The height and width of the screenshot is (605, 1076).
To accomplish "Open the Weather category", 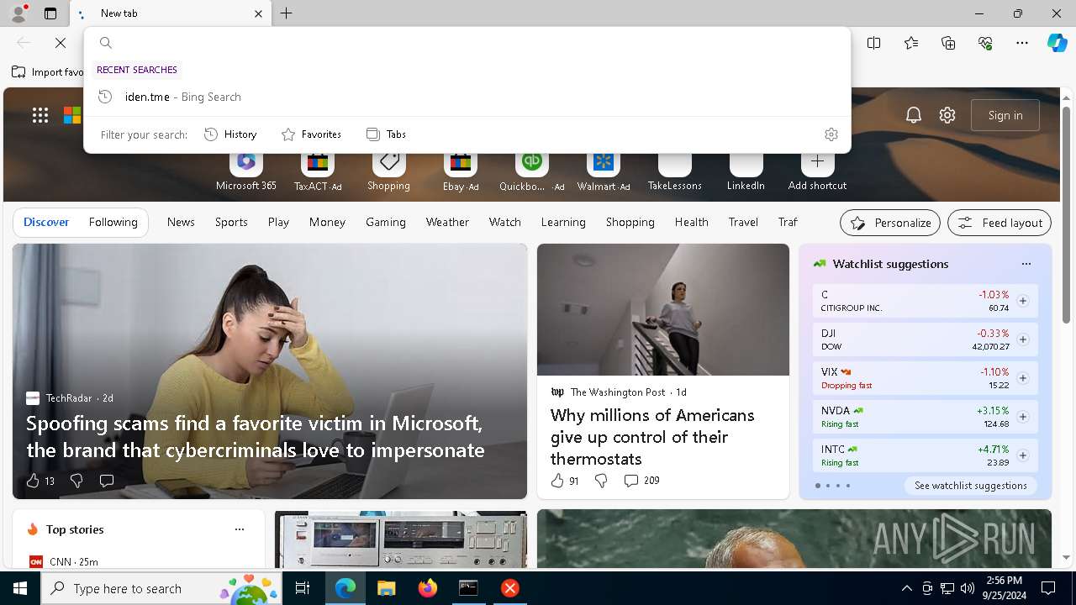I will (447, 222).
